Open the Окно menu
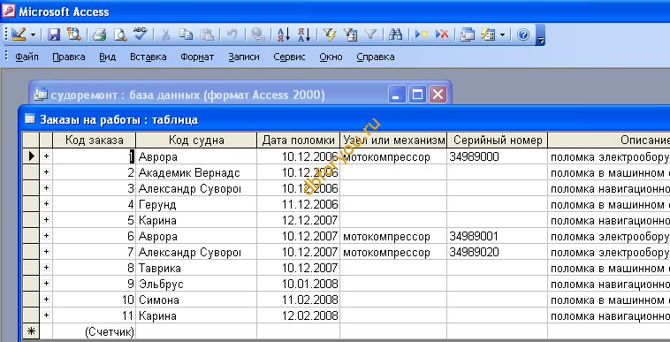Viewport: 670px width, 342px height. click(x=331, y=57)
